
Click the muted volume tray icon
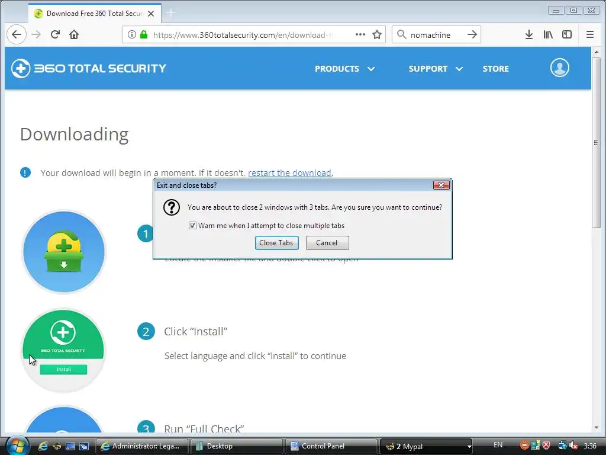click(573, 446)
